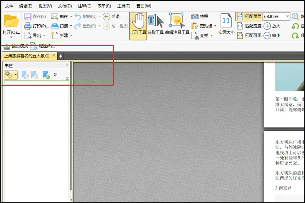Click the 属性(P)... button
The height and width of the screenshot is (203, 305).
pos(43,46)
